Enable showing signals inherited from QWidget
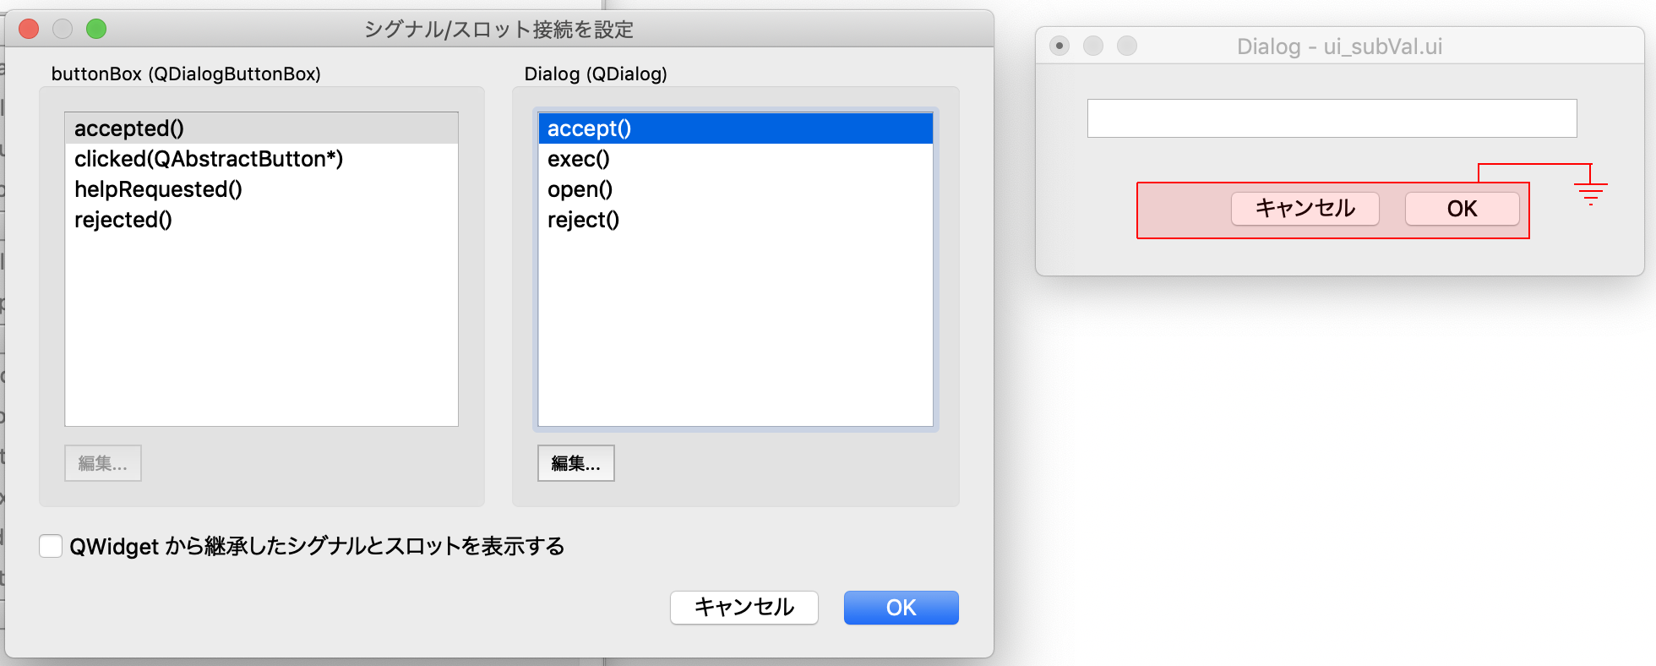 click(51, 546)
